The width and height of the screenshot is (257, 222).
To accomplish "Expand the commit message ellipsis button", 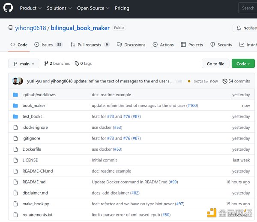I will click(x=179, y=81).
